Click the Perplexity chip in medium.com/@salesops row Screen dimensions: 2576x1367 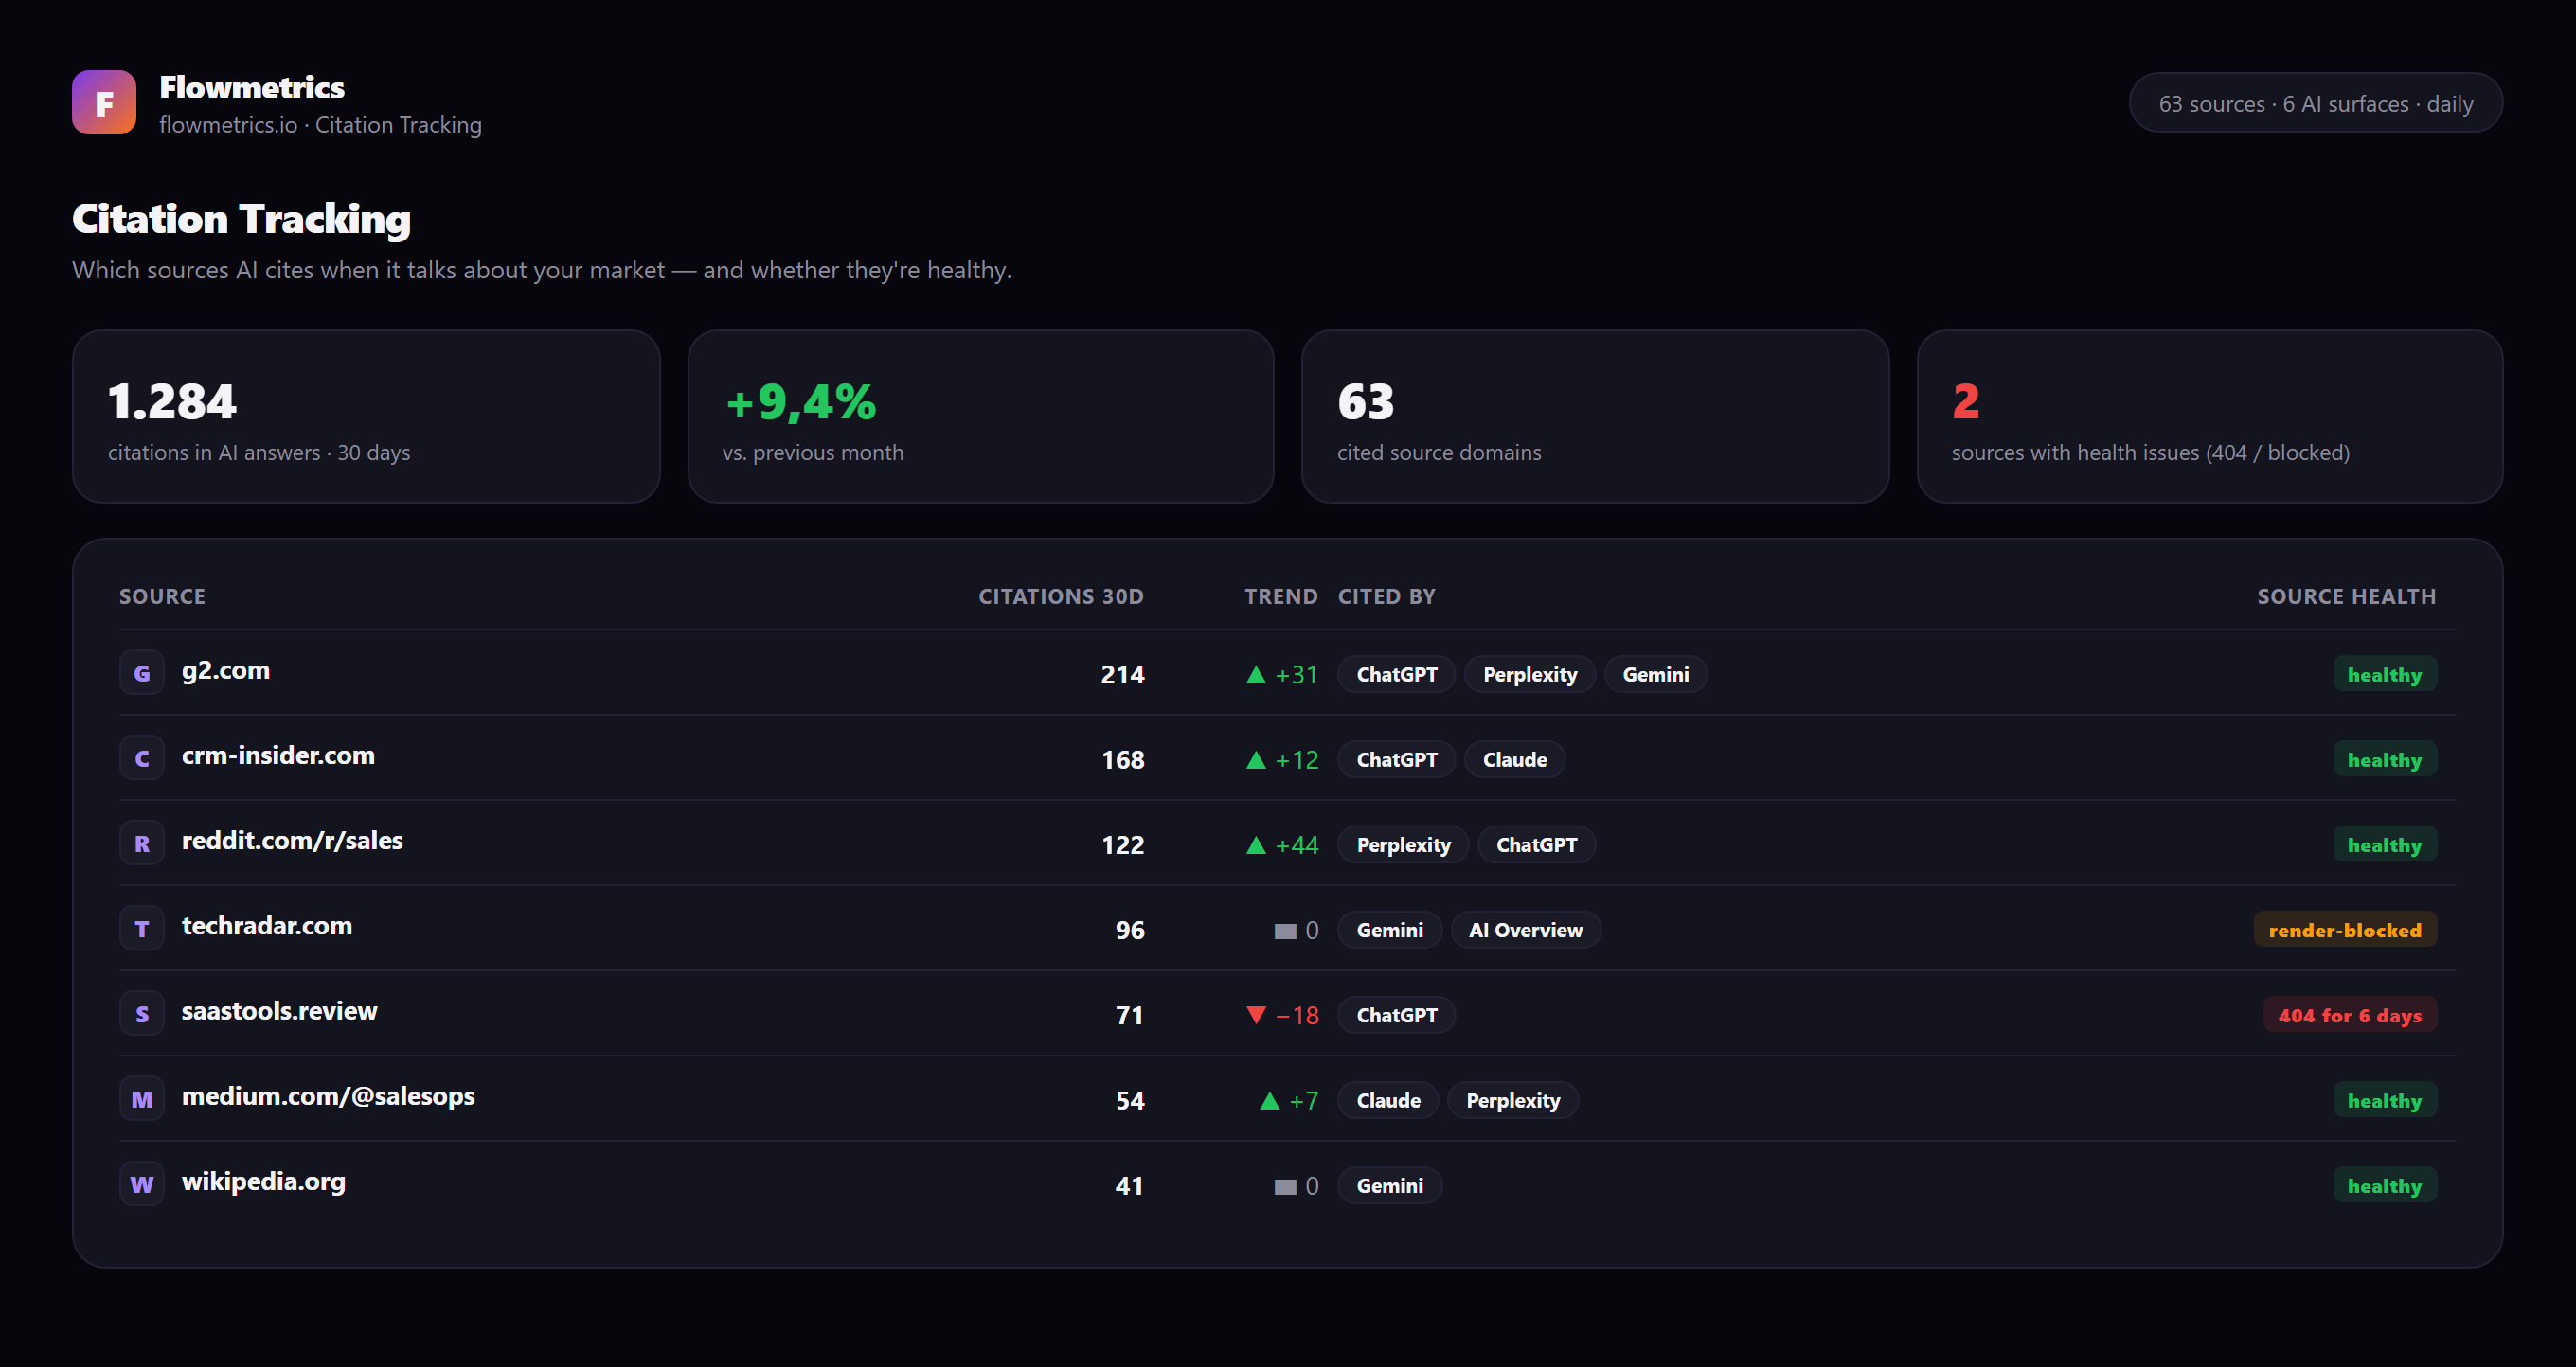click(x=1513, y=1100)
